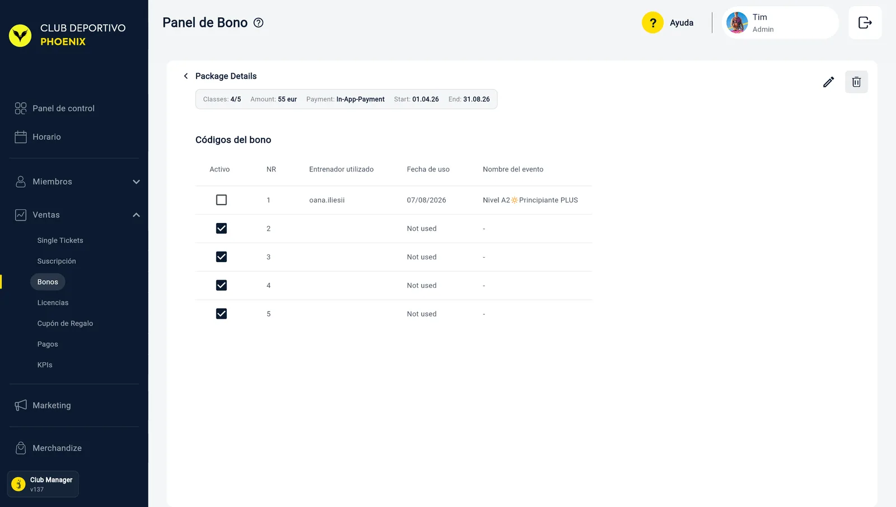Click trainer name oana.iliesii
Screen dimensions: 896x507
pos(327,200)
